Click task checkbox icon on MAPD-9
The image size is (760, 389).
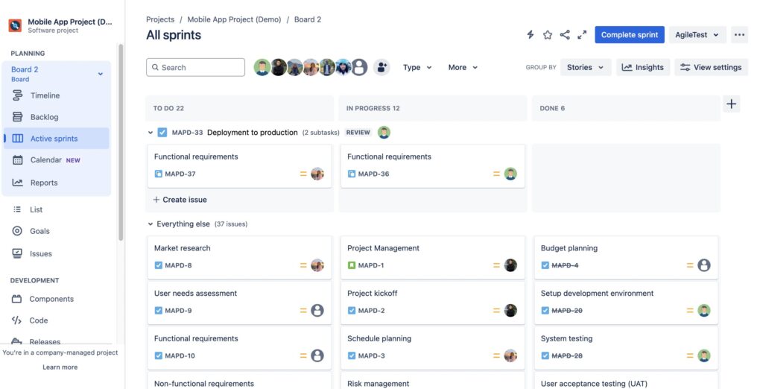point(159,311)
